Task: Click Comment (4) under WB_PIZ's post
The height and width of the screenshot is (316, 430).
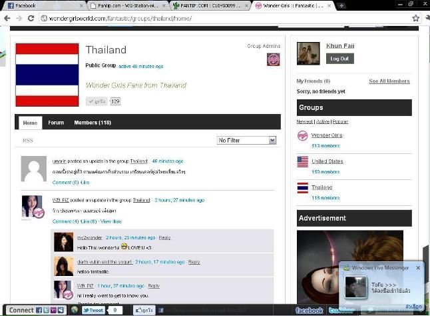Action: [65, 221]
